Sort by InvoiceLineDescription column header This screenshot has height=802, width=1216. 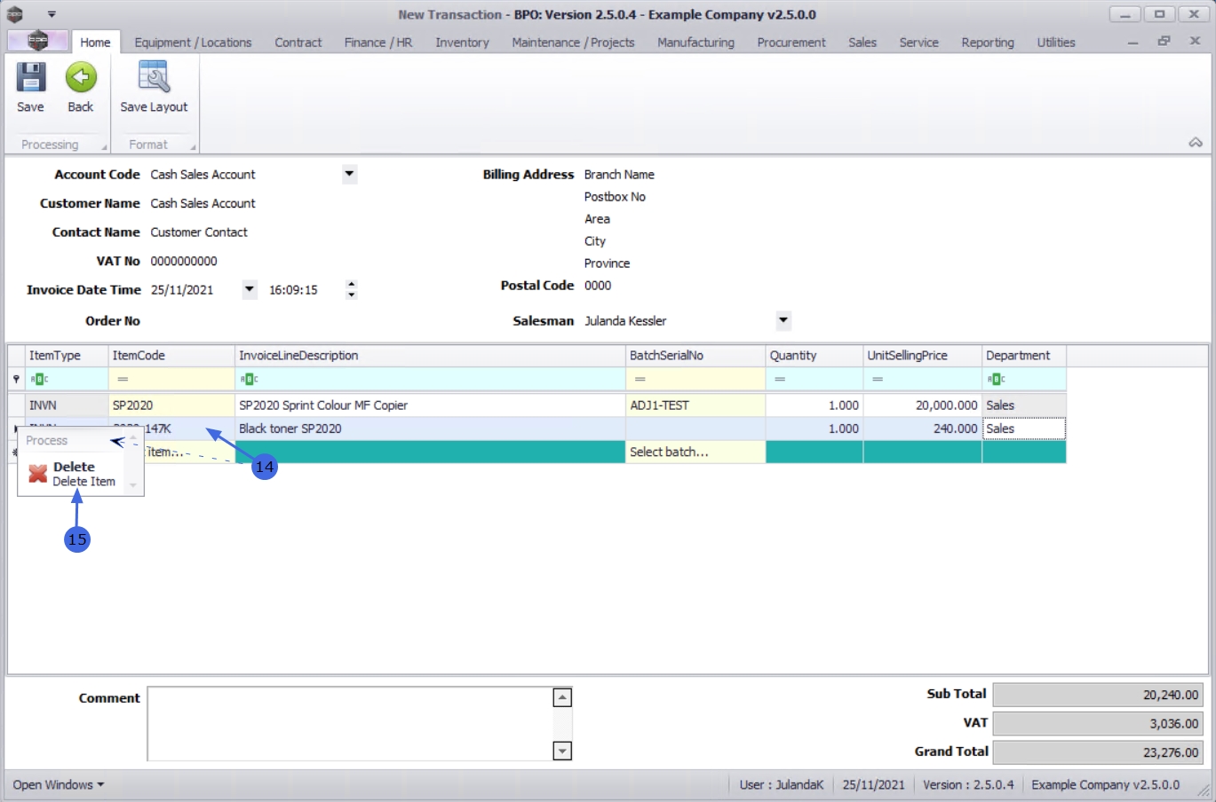[x=430, y=356]
